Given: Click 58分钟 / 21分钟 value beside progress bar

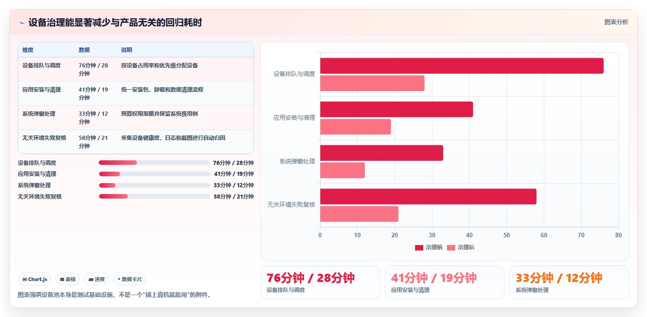Looking at the screenshot, I should point(234,197).
